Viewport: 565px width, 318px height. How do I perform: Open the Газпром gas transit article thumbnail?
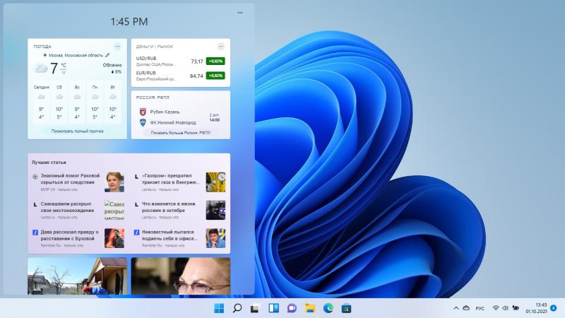215,182
